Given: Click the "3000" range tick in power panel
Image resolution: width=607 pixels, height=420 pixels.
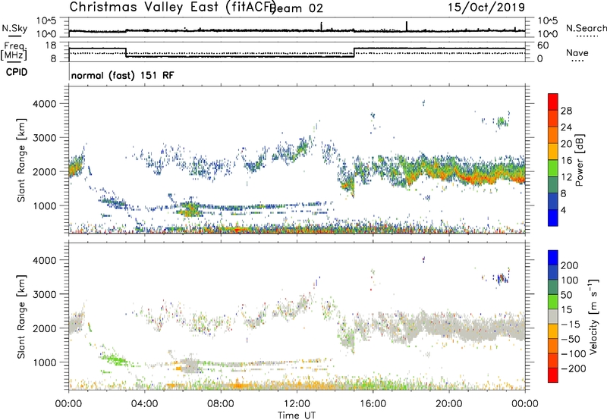Looking at the screenshot, I should [45, 138].
